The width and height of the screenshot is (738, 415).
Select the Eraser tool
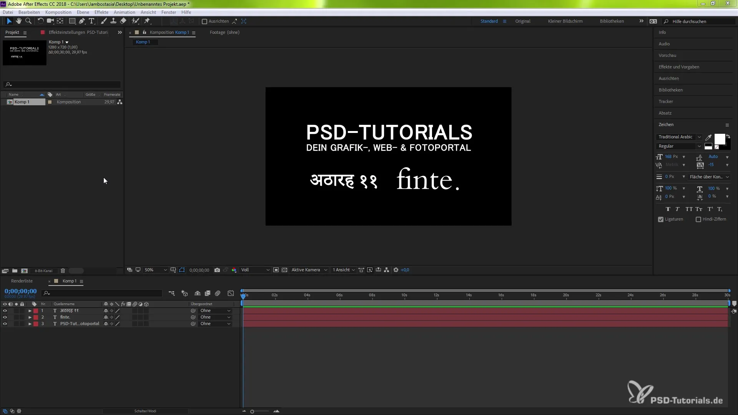tap(123, 21)
